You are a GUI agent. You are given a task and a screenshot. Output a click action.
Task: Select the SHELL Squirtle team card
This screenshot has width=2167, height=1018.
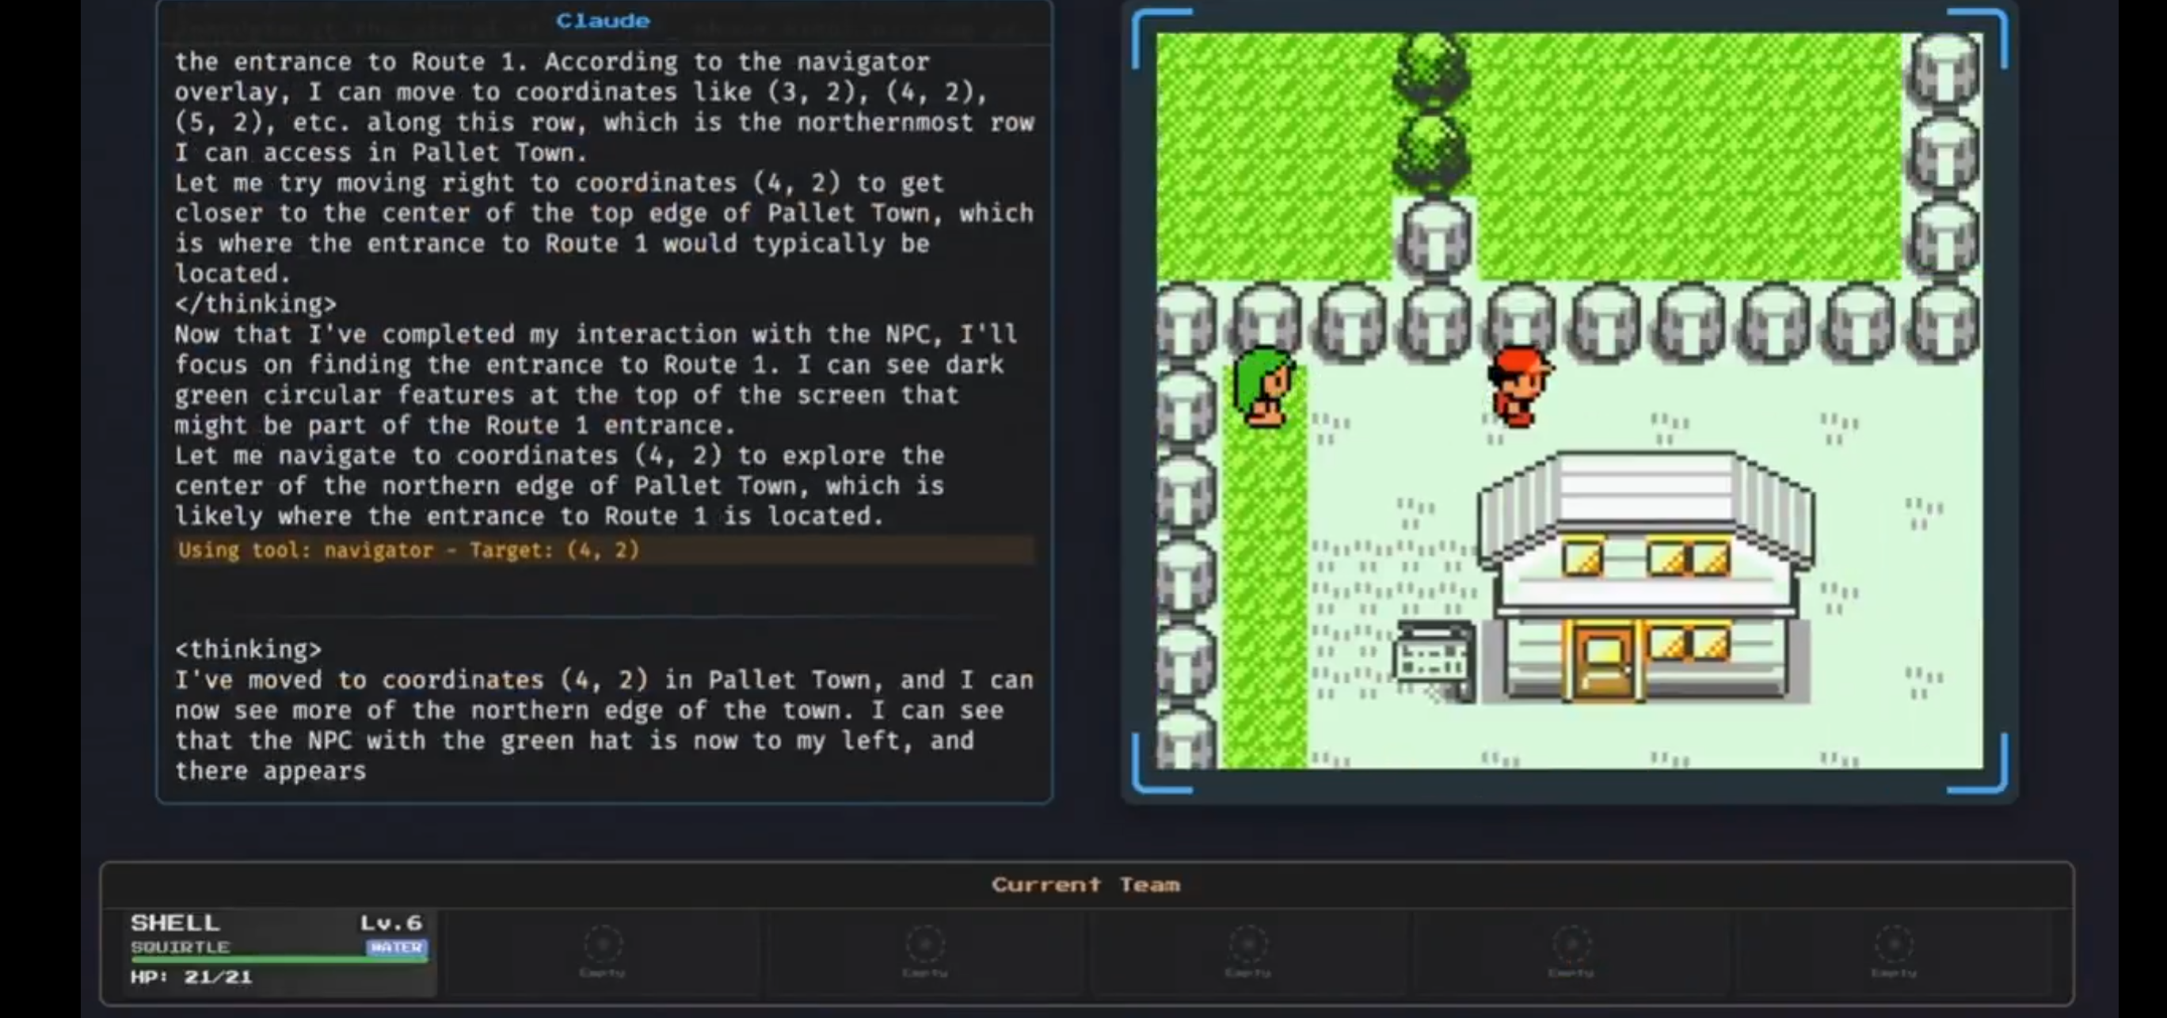pos(277,950)
